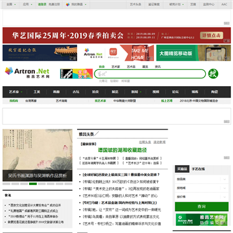Click the 台湾画廊 sub-navigation link
The height and width of the screenshot is (233, 233).
coord(31,101)
